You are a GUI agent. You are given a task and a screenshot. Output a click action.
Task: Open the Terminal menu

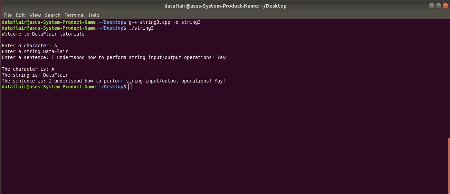pyautogui.click(x=75, y=15)
